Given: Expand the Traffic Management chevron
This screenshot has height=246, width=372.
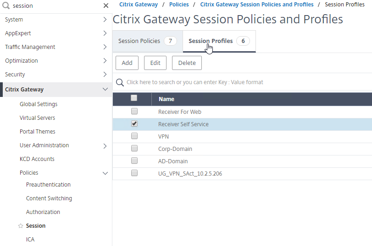Looking at the screenshot, I should click(105, 47).
